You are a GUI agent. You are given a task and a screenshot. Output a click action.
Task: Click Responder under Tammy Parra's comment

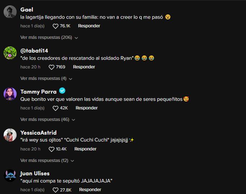(x=87, y=108)
